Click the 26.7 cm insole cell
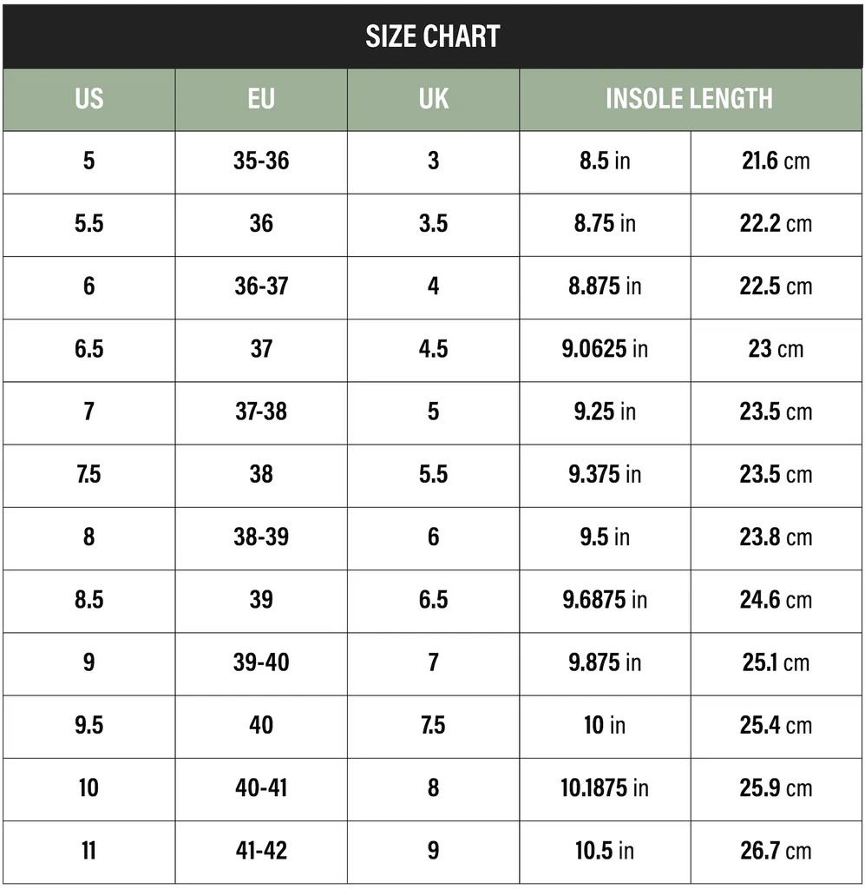This screenshot has height=889, width=865. point(776,851)
